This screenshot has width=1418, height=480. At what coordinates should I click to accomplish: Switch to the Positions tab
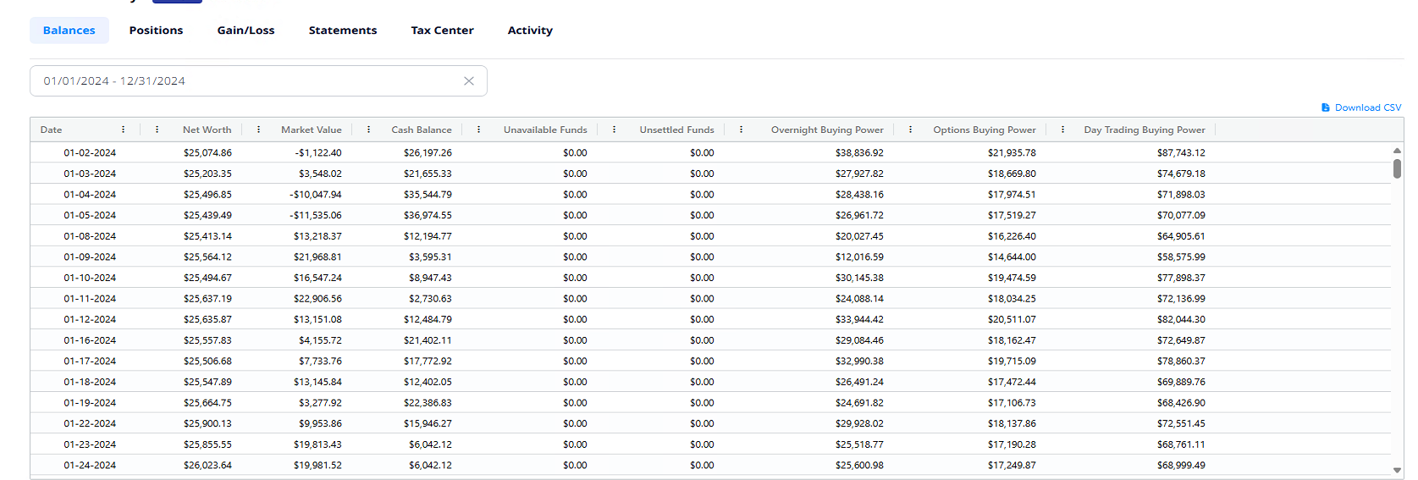pyautogui.click(x=156, y=30)
